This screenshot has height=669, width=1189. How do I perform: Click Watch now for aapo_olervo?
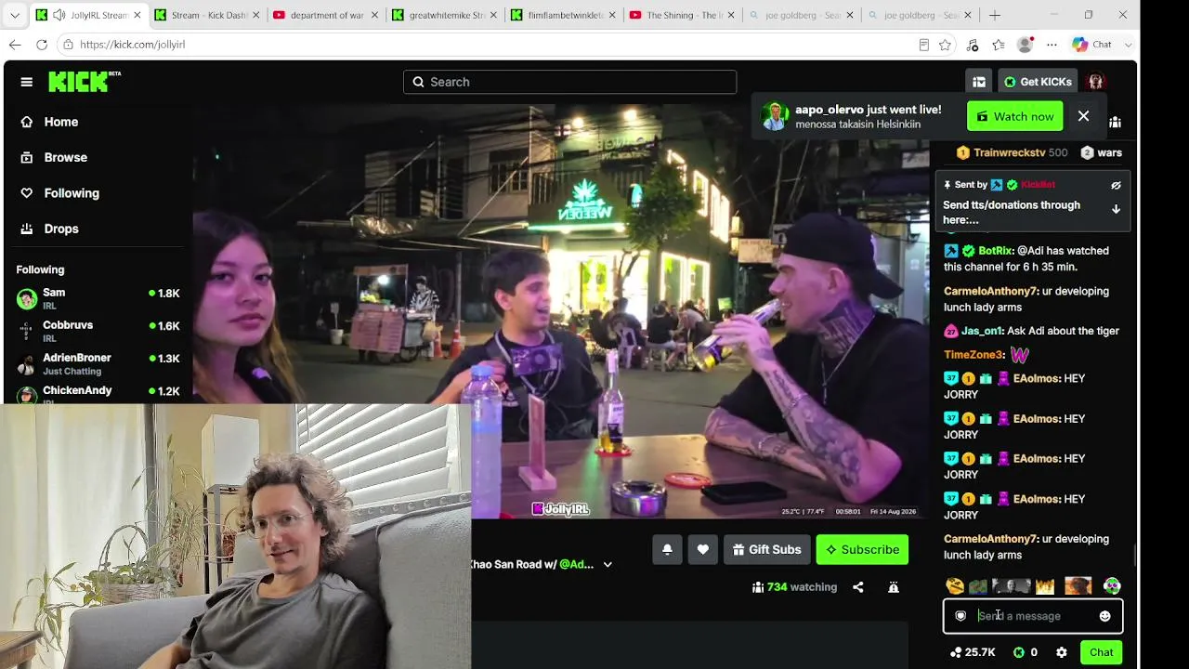(1014, 116)
